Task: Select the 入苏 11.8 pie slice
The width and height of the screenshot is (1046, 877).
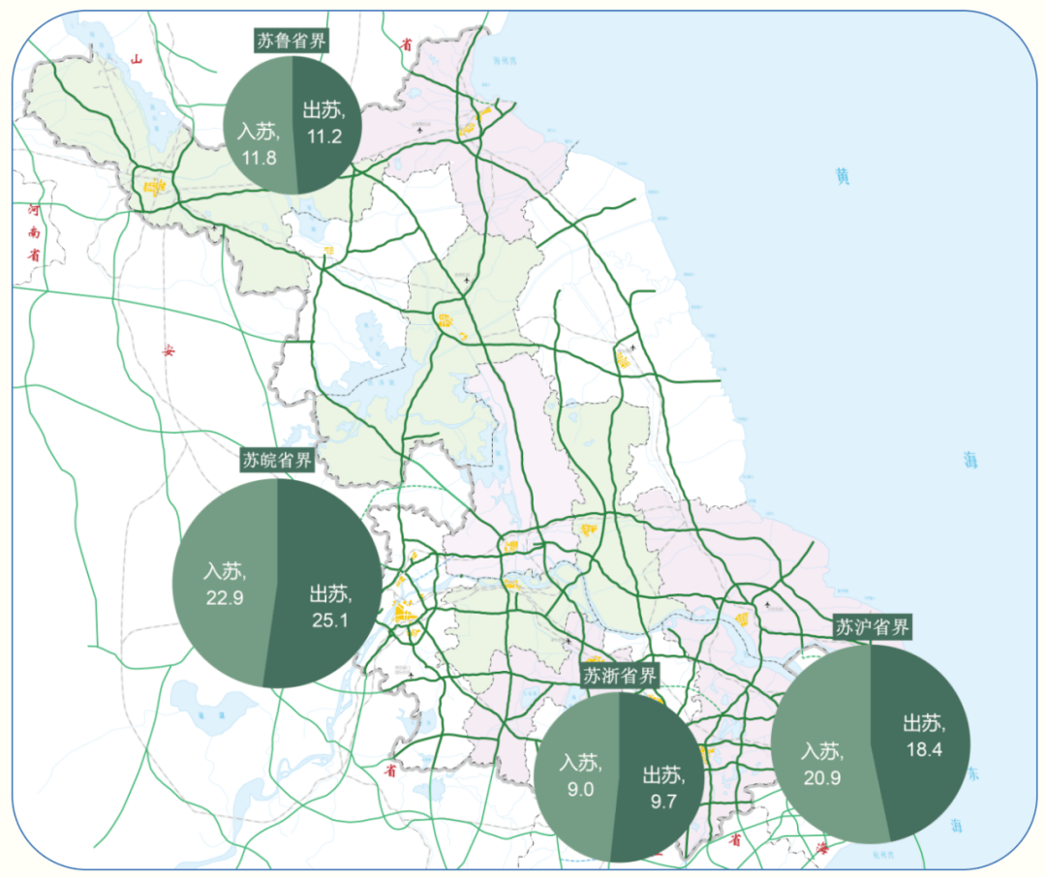Action: tap(261, 127)
